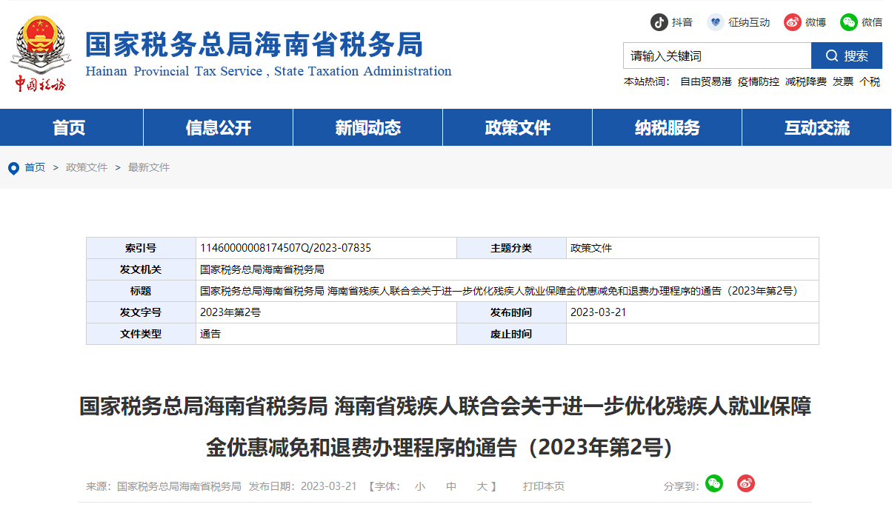Open the 互动交流 menu item

[816, 127]
